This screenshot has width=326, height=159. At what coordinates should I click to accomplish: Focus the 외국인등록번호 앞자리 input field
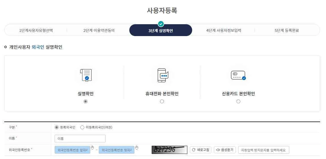point(72,150)
